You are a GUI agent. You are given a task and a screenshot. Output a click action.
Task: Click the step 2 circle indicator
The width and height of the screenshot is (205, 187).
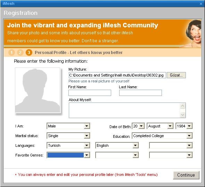coord(20,53)
